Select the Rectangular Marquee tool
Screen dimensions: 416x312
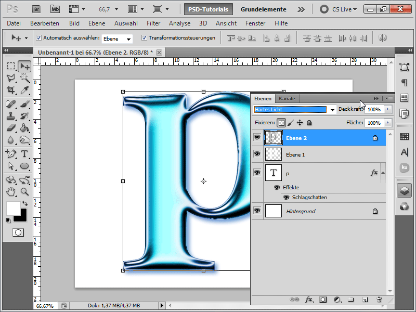(x=10, y=66)
